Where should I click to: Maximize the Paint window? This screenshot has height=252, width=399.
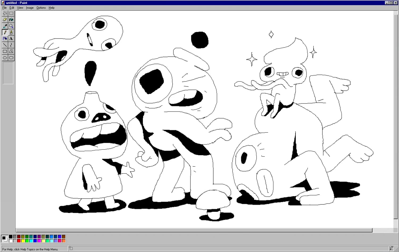coord(391,3)
